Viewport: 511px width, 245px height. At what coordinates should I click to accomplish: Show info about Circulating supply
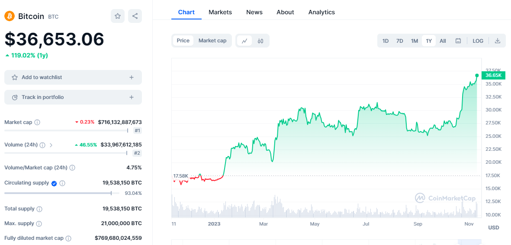point(62,183)
